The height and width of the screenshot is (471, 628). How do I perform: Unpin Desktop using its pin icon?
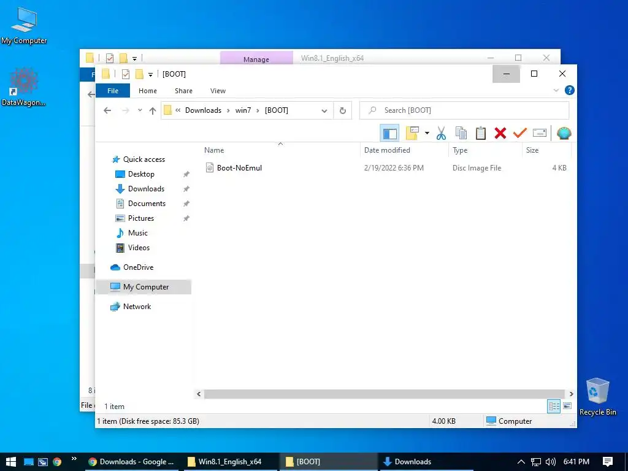point(186,174)
